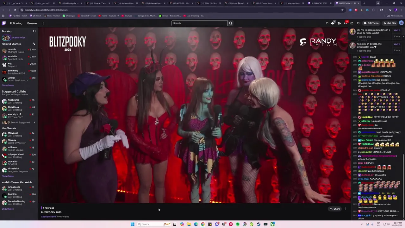Open Twitch notifications with the 19 badge
405x228 pixels.
pos(346,23)
